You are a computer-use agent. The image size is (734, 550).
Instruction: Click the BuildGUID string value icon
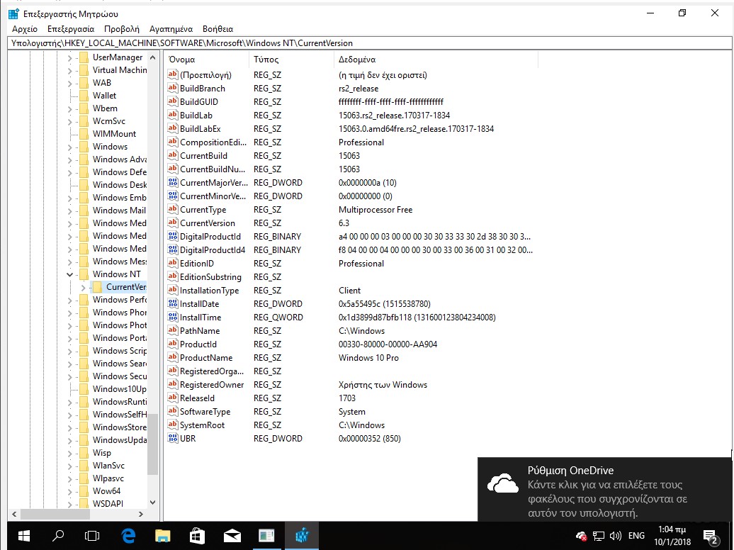pos(173,101)
